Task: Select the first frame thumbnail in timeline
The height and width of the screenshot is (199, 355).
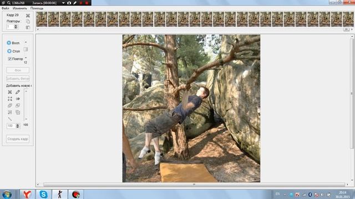Action: pos(42,19)
